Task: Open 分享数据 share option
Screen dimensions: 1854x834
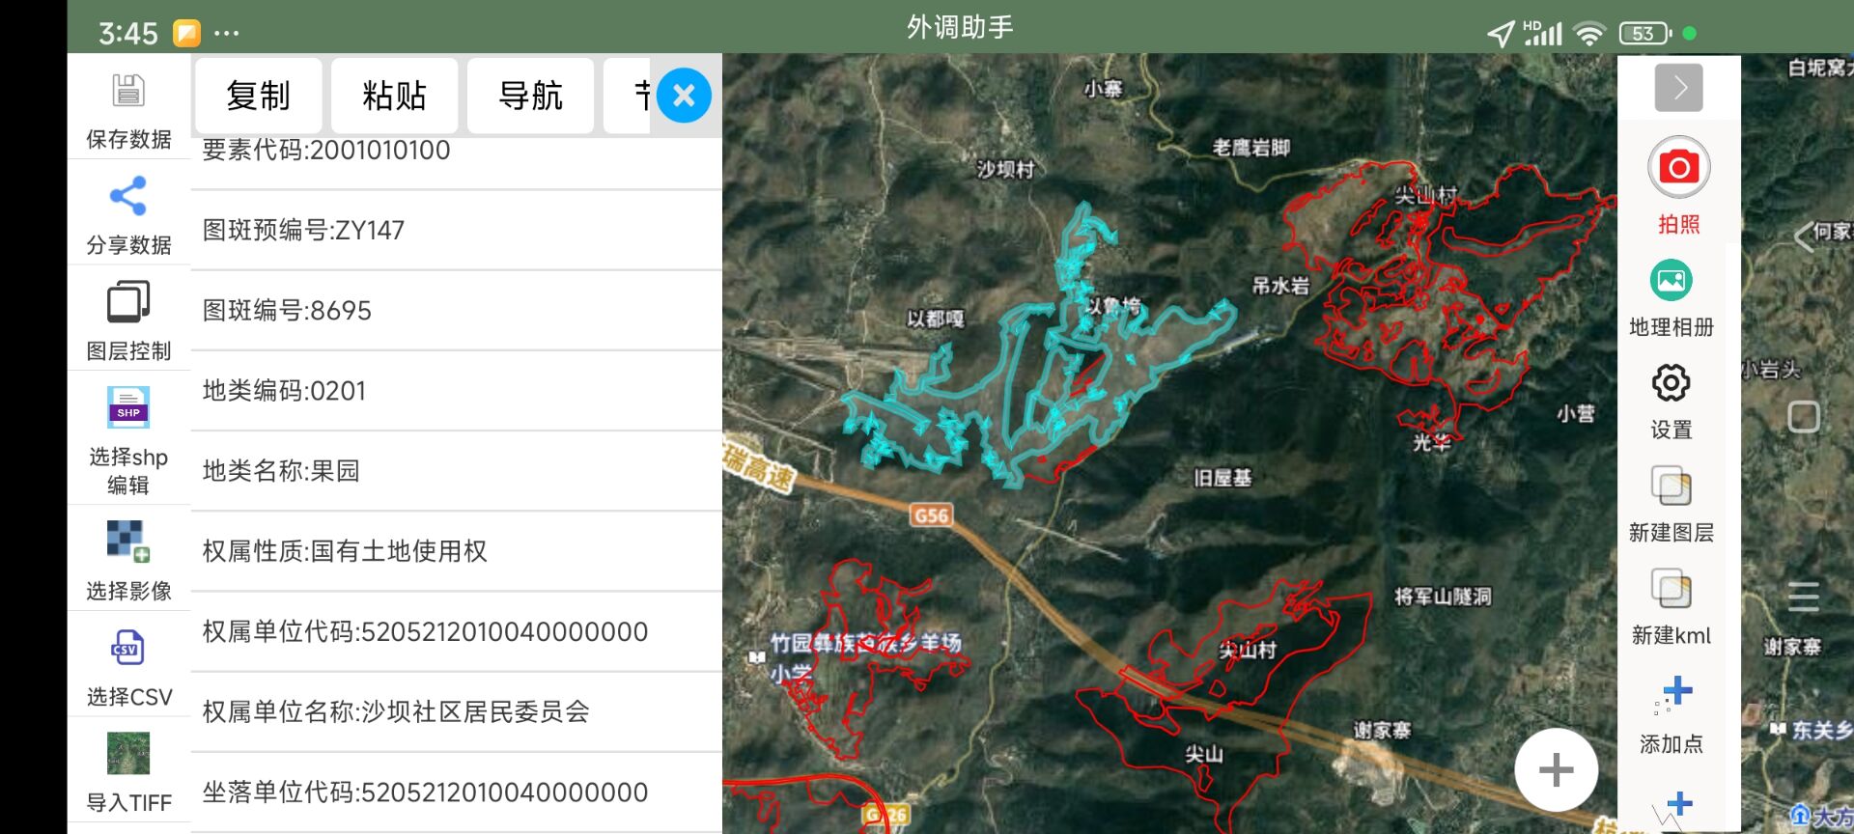Action: point(128,196)
